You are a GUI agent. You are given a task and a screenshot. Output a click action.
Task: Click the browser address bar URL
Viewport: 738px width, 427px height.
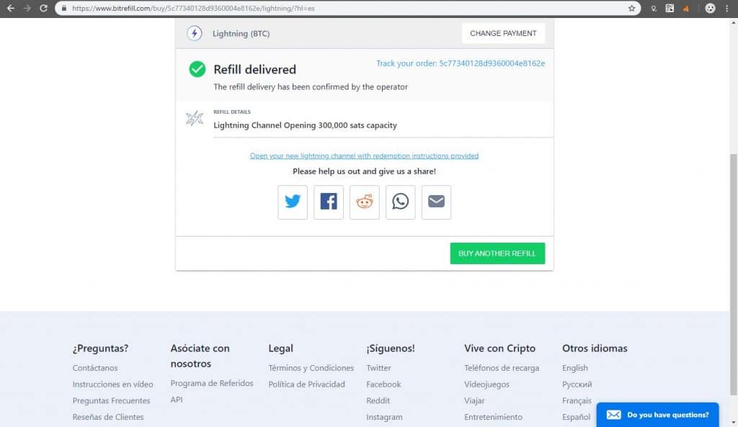pyautogui.click(x=193, y=8)
